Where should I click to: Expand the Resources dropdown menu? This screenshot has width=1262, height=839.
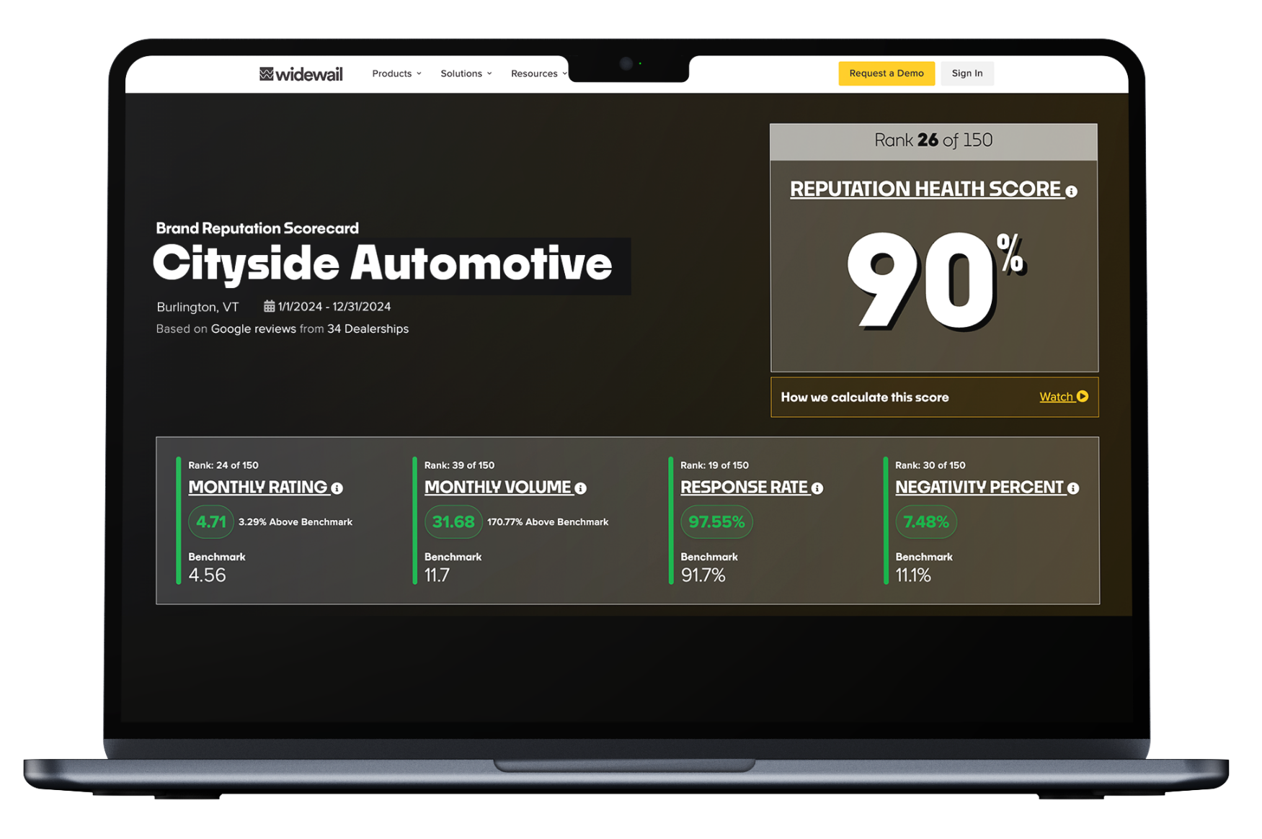pos(538,73)
